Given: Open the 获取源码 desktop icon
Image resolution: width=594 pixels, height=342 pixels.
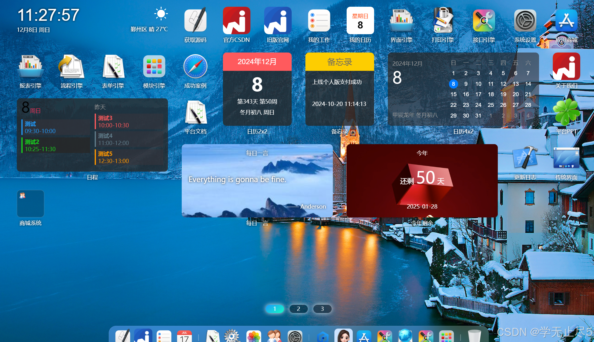Looking at the screenshot, I should (195, 20).
